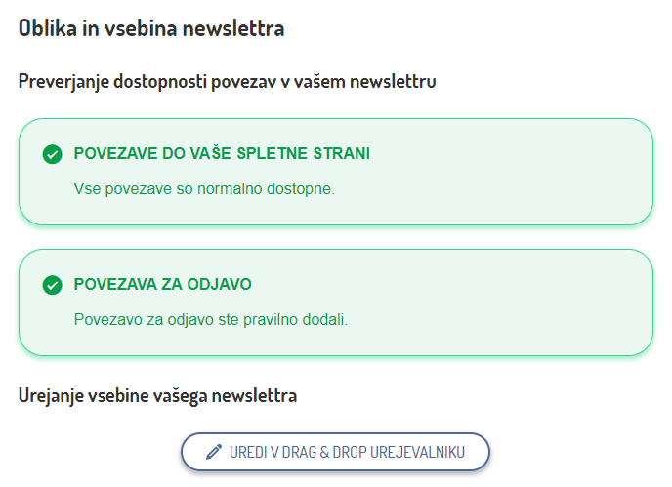Select the 'Oblika in vsebina newslettra' heading

tap(151, 28)
